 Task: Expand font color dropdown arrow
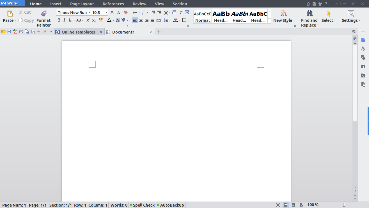[x=113, y=20]
